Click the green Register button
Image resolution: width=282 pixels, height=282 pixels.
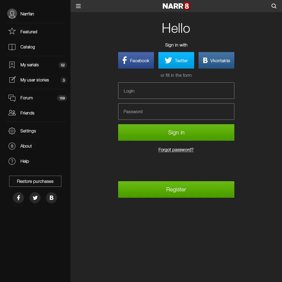[176, 189]
